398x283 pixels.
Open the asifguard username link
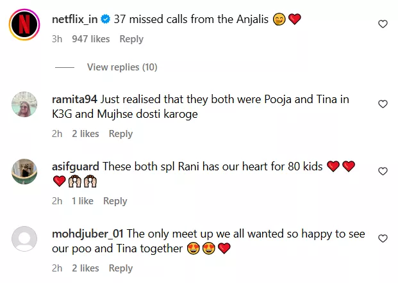(76, 166)
